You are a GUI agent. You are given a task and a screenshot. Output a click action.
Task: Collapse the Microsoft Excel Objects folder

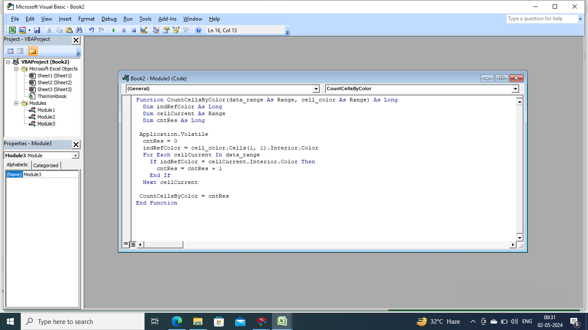16,69
